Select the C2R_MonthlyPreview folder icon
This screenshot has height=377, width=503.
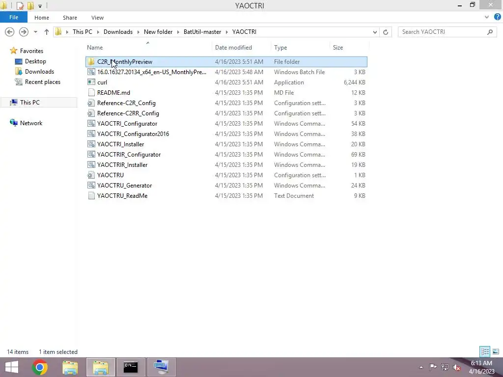point(91,61)
